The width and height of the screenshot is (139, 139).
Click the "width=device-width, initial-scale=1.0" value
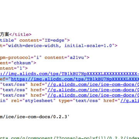[60, 46]
